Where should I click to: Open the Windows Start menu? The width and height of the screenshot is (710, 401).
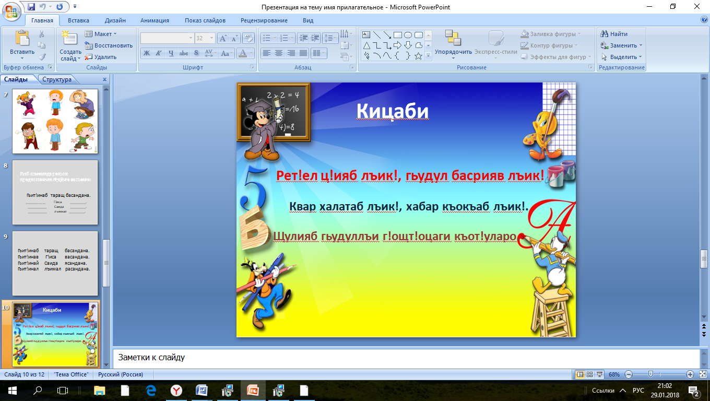click(x=12, y=390)
